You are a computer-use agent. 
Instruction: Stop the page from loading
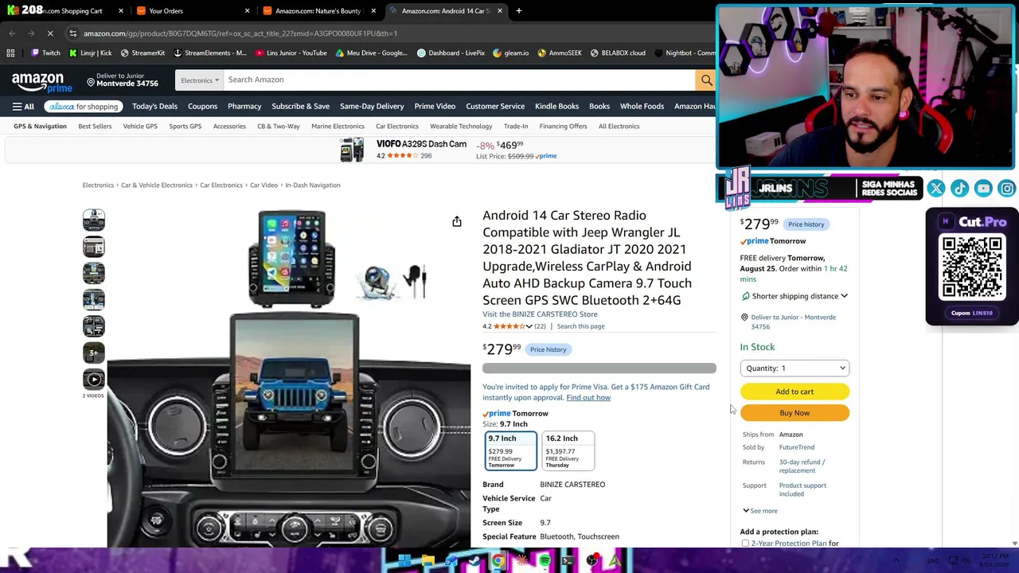(x=50, y=33)
